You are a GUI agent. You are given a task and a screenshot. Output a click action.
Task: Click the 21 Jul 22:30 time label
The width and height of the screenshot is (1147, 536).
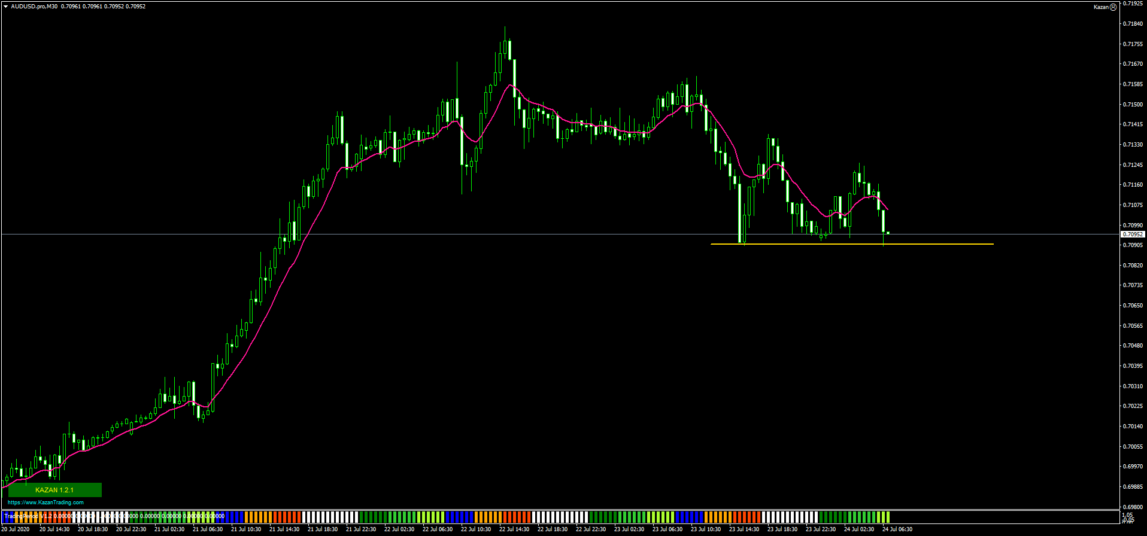click(x=361, y=529)
